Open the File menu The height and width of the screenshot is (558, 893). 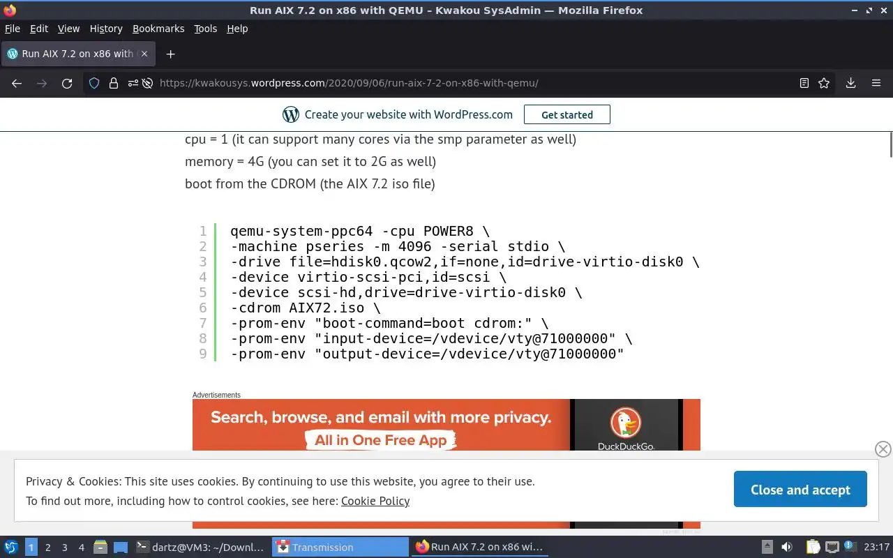tap(13, 29)
